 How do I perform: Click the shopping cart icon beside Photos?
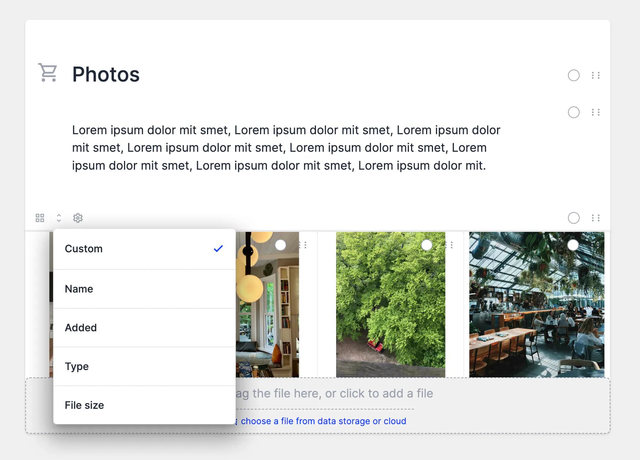48,73
